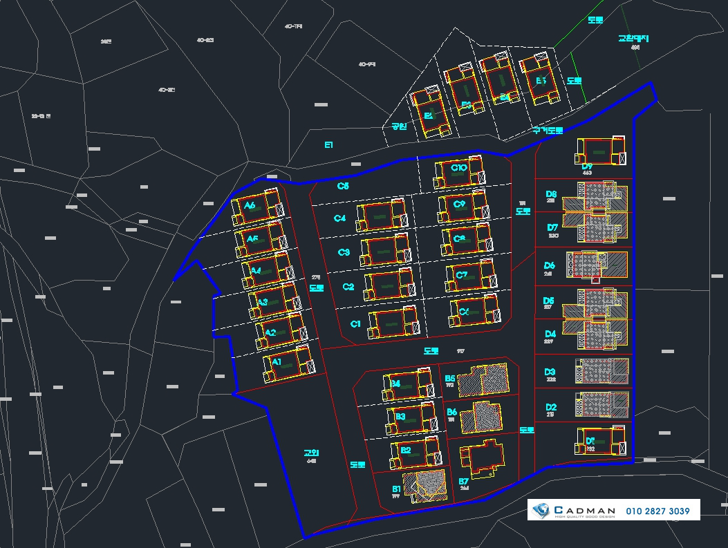Select the B4 lot label
The image size is (728, 548).
(x=395, y=384)
